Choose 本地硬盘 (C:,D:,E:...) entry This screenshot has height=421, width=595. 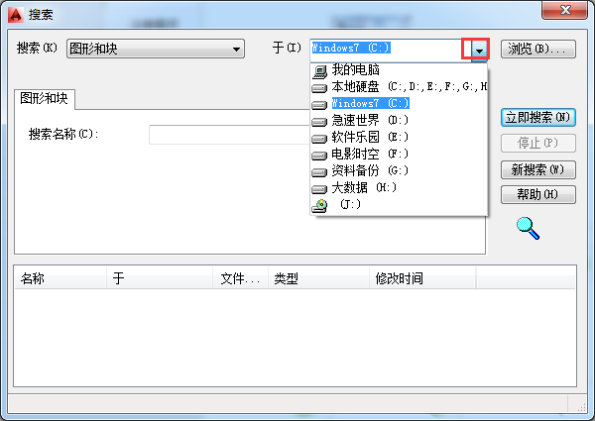pos(399,87)
